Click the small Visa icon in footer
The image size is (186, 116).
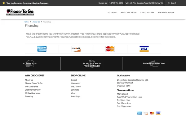pyautogui.click(x=158, y=113)
